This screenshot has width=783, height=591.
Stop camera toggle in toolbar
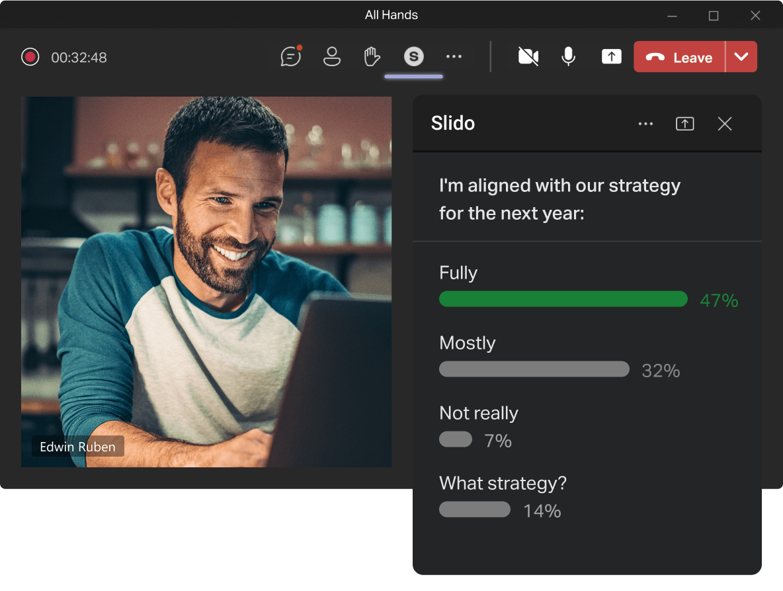click(527, 56)
